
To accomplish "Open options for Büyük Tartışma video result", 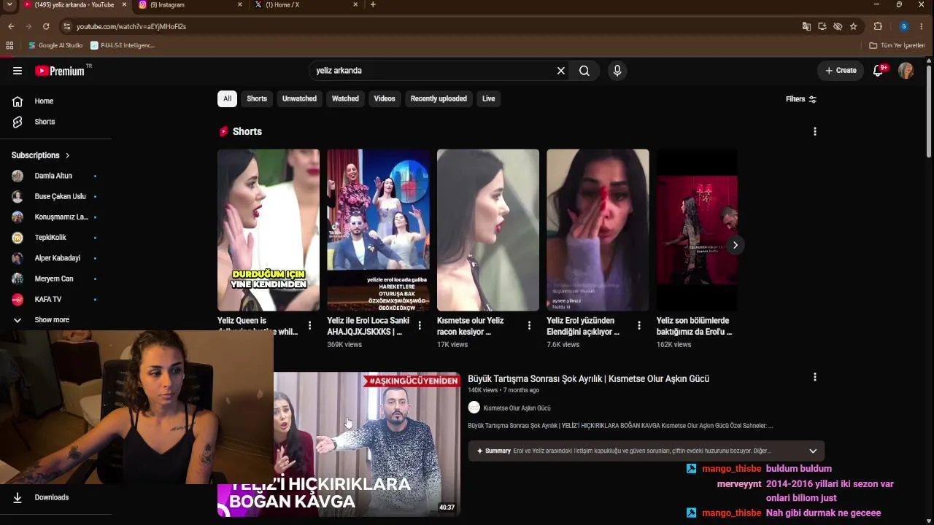I will coord(814,377).
